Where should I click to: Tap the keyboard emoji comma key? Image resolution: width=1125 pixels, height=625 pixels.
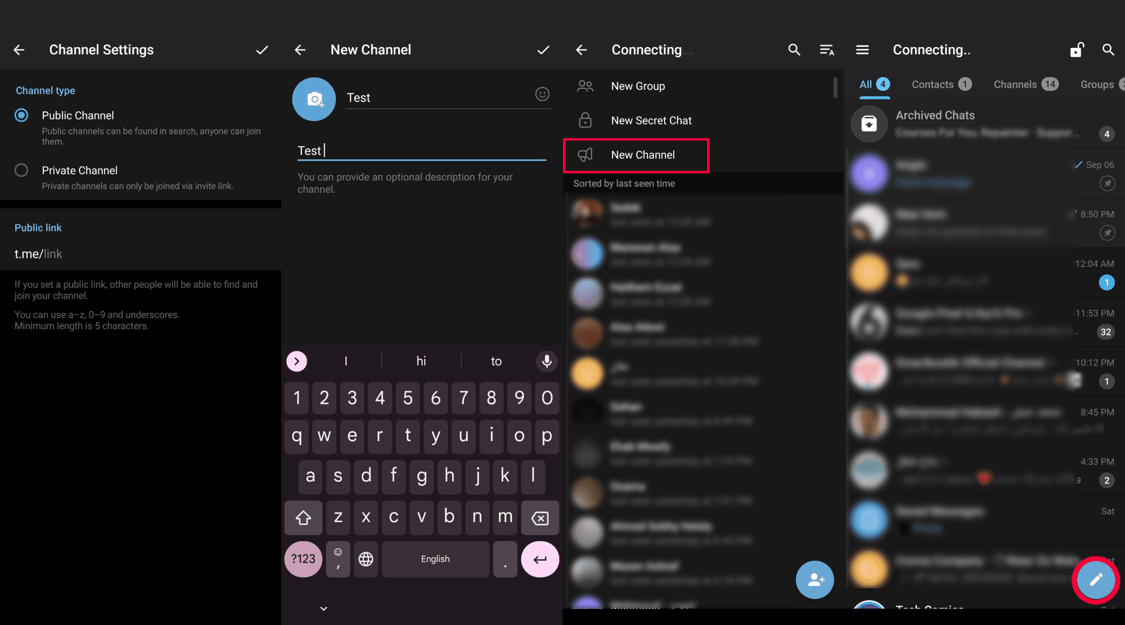tap(338, 559)
